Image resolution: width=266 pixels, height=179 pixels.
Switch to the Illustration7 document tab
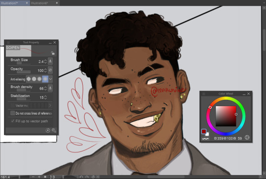(x=15, y=3)
